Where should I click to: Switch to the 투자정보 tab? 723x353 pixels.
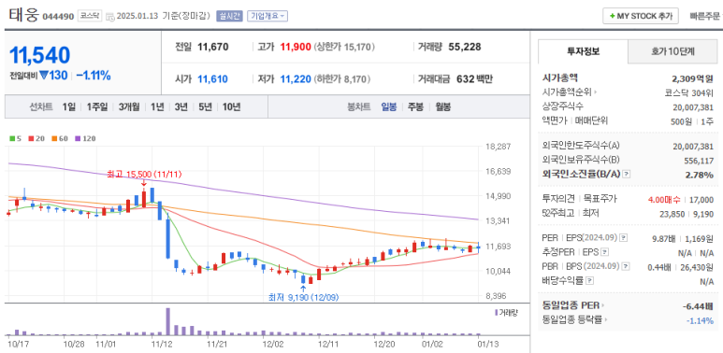(x=584, y=51)
